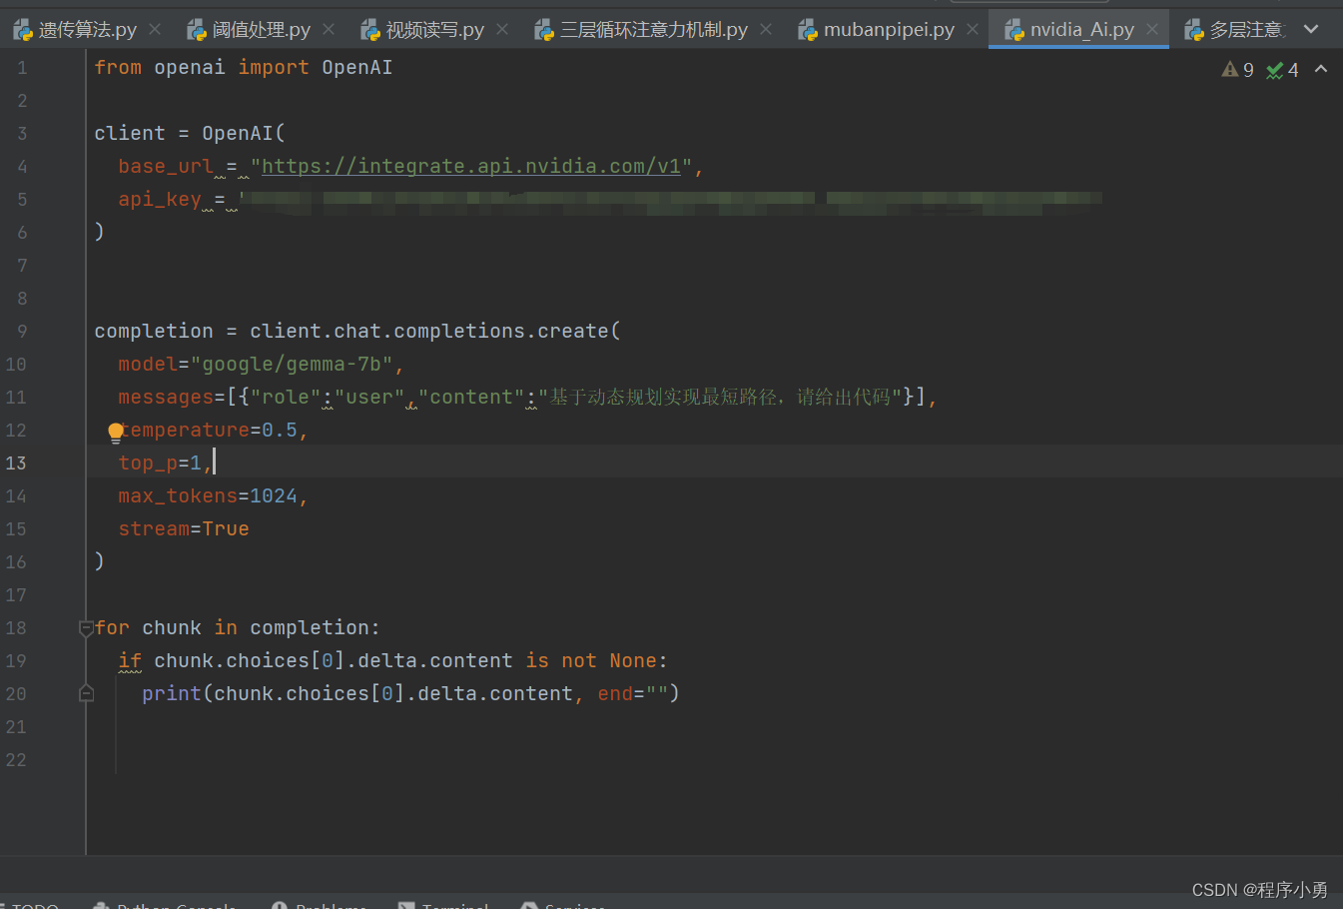
Task: Place the cursor on the OpenAI import name on line 1
Action: pyautogui.click(x=356, y=68)
